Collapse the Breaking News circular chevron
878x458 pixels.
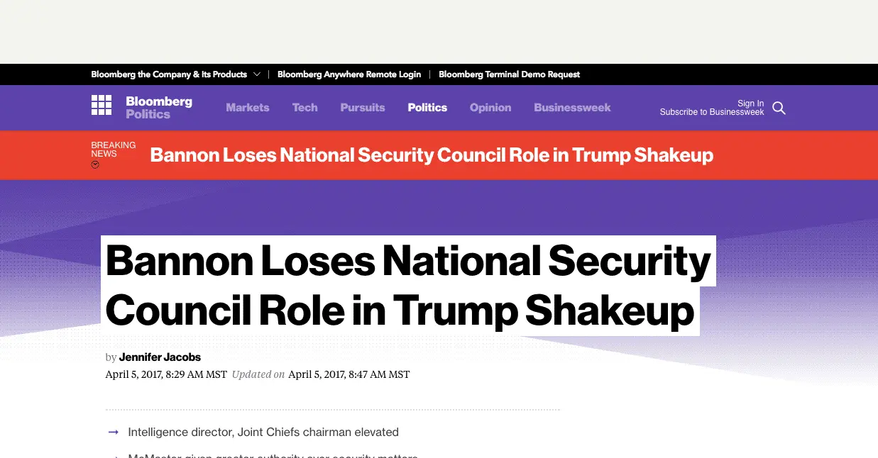click(95, 164)
